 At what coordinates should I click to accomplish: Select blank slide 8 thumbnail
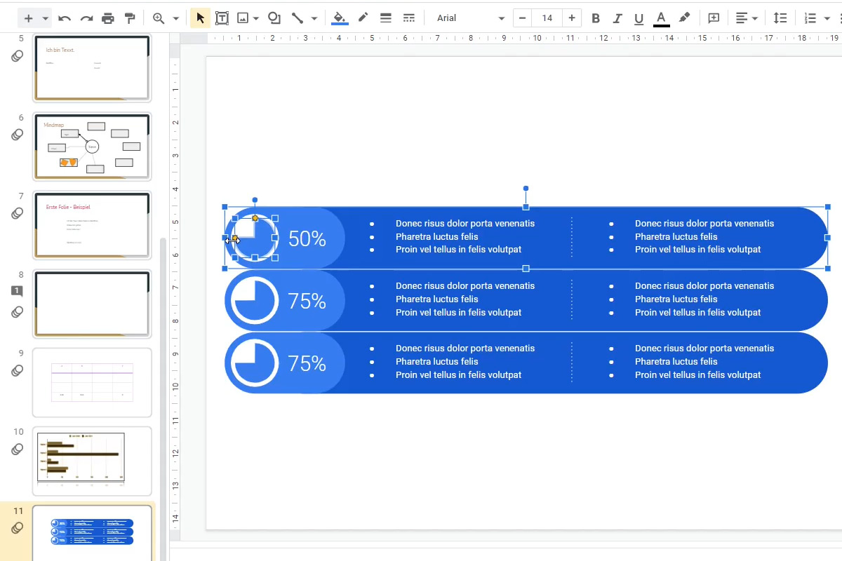click(x=92, y=304)
